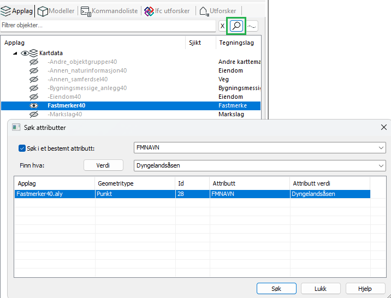The height and width of the screenshot is (298, 391).
Task: Show the hidden Eiendom40 layer
Action: click(33, 97)
